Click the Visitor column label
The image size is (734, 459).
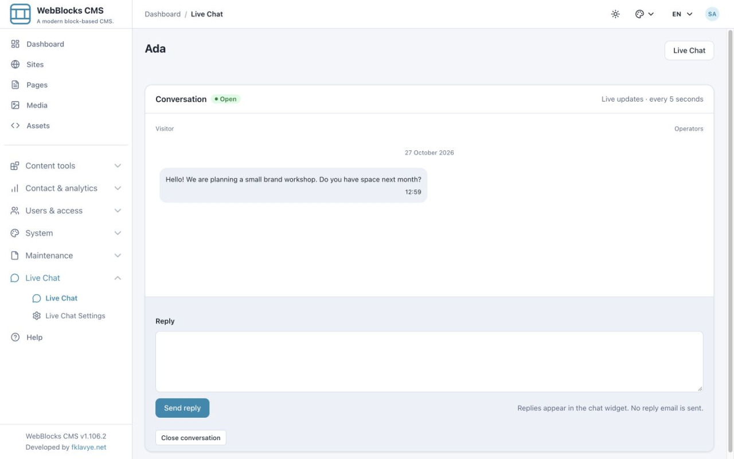(165, 129)
